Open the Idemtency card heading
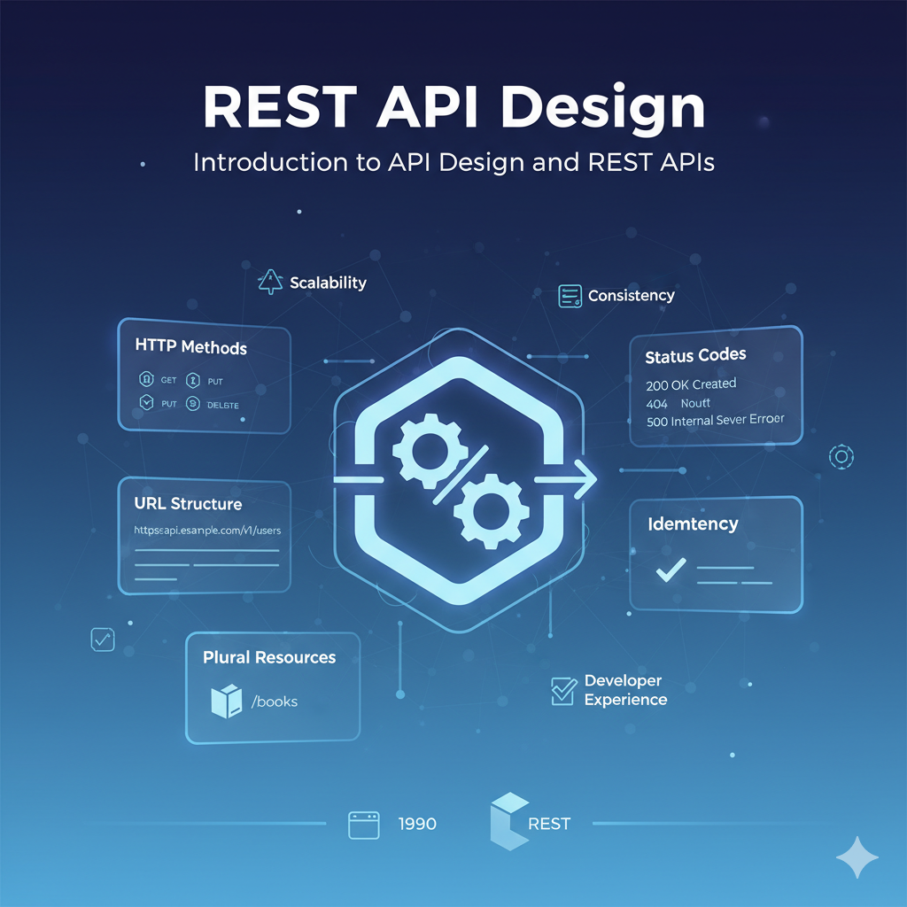907x907 pixels. tap(693, 524)
